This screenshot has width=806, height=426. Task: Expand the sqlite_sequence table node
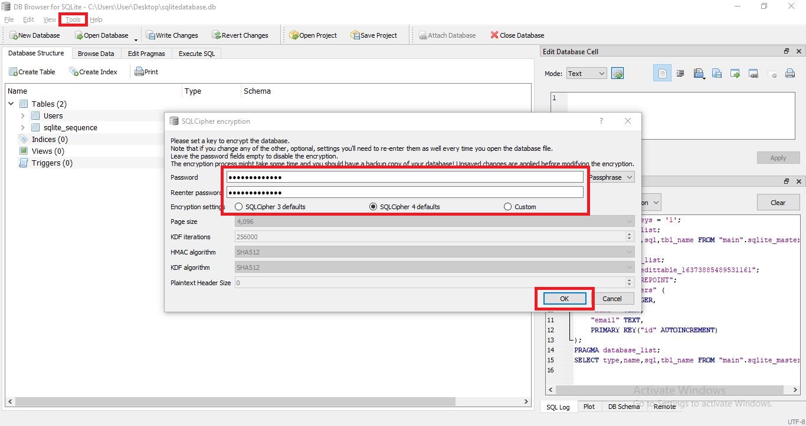23,127
